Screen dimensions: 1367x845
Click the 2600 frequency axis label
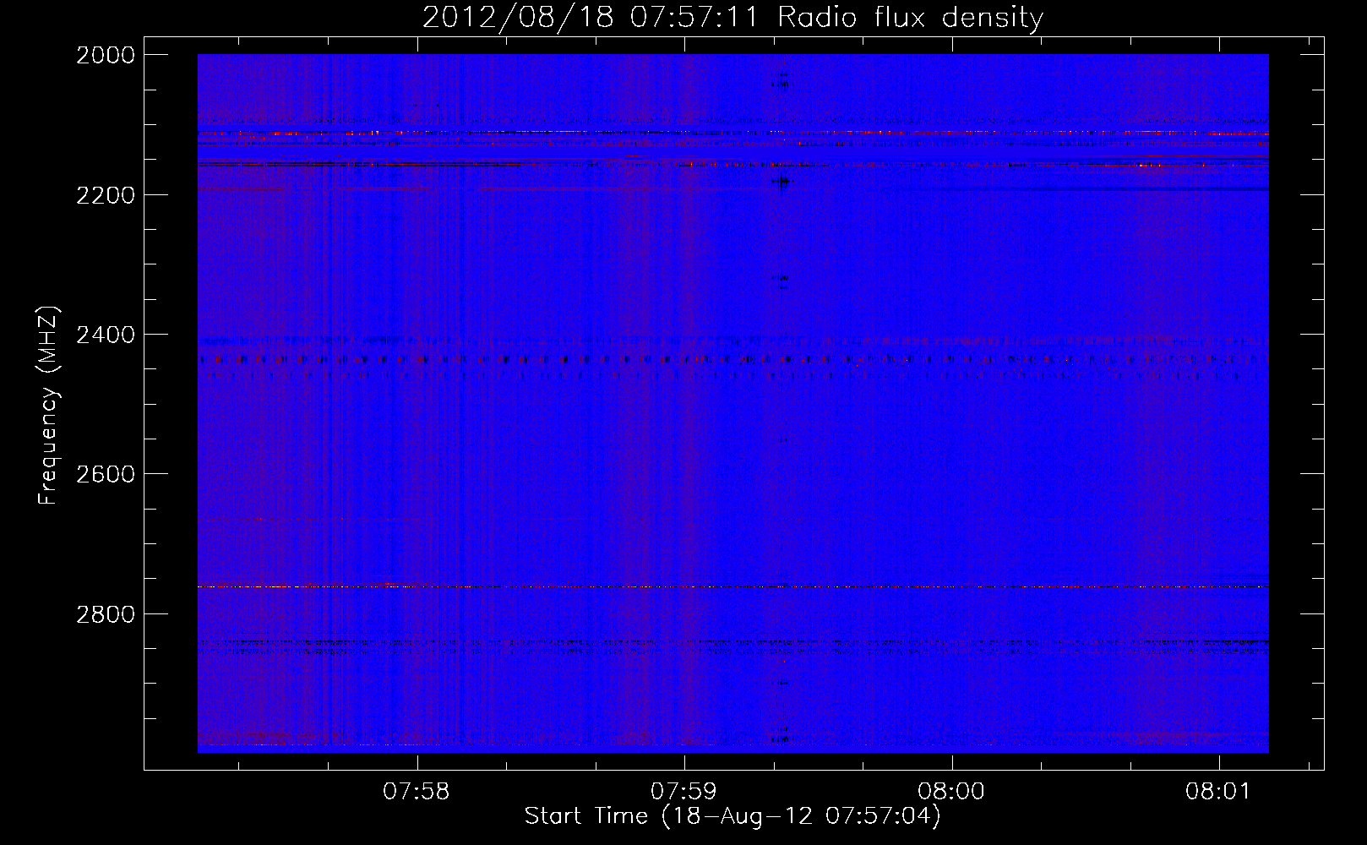(106, 474)
